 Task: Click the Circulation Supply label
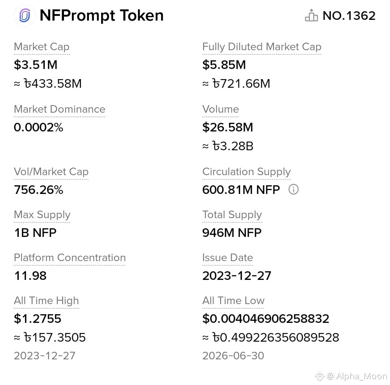pyautogui.click(x=247, y=172)
